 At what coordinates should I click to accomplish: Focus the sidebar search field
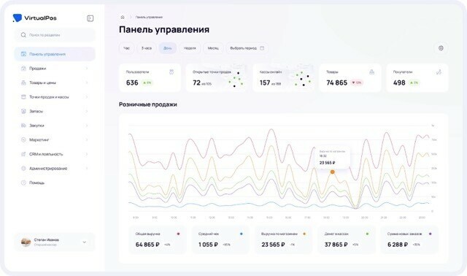[55, 35]
